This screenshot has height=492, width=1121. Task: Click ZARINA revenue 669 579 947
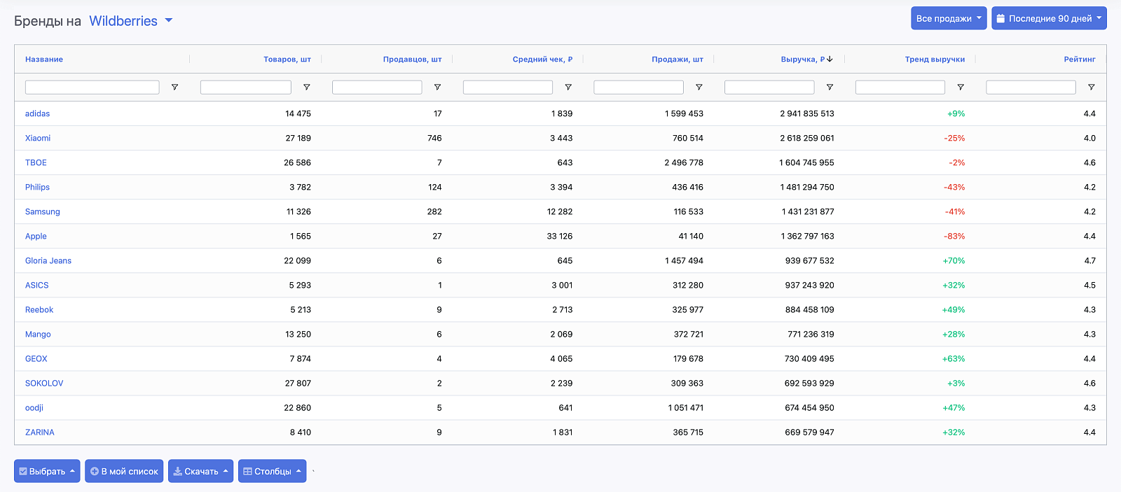[x=809, y=432]
